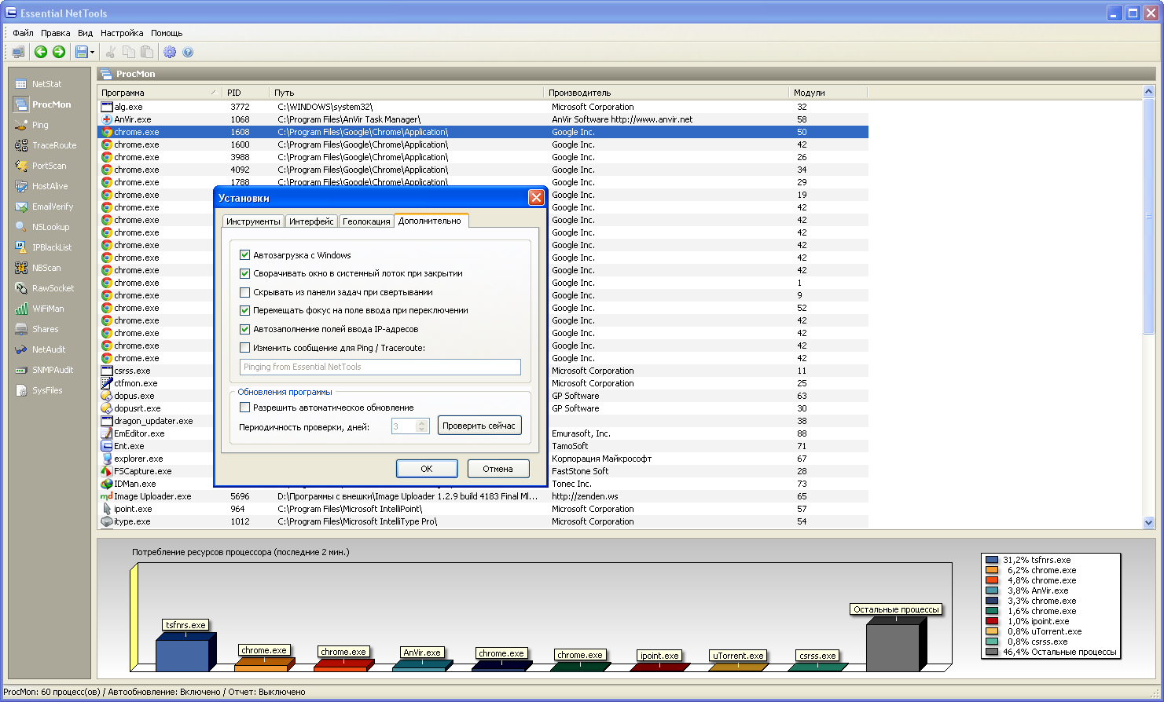
Task: Switch to the Инструменты tab
Action: (253, 221)
